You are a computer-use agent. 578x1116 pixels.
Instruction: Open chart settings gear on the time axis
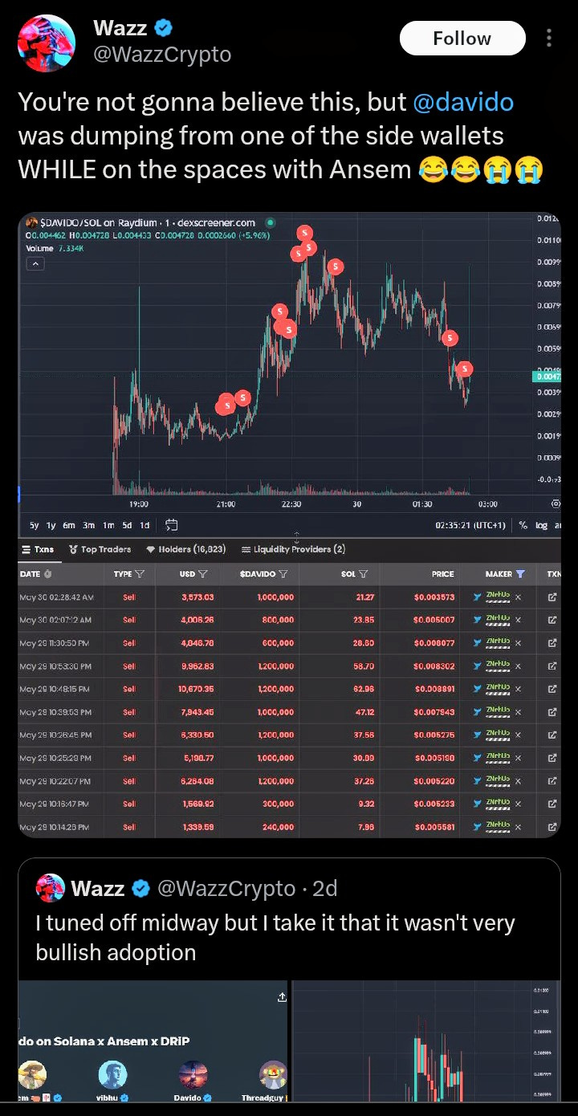pos(556,503)
